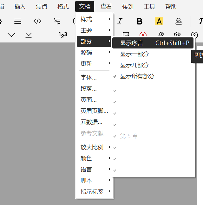Viewport: 203px width, 205px height.
Task: Open the 字体... dialog entry
Action: (x=88, y=78)
